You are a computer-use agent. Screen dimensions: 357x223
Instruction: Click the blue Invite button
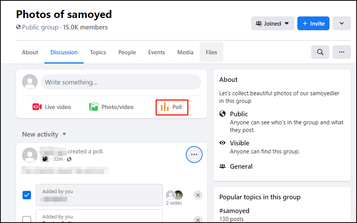(313, 23)
